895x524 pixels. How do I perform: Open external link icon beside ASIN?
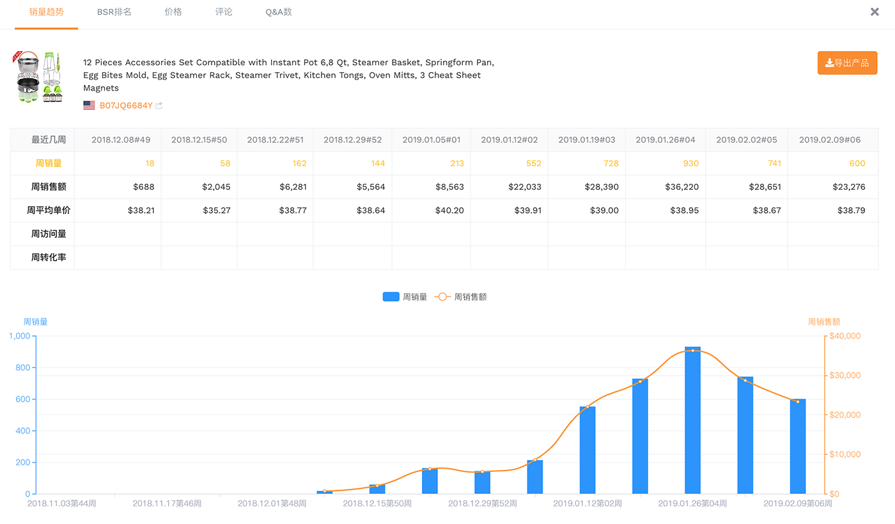[159, 105]
